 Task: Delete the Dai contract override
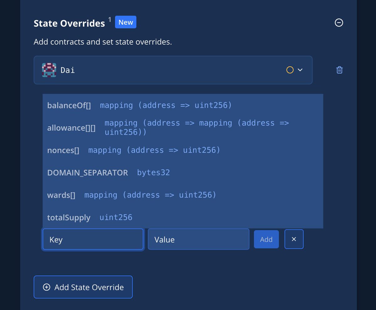(339, 70)
